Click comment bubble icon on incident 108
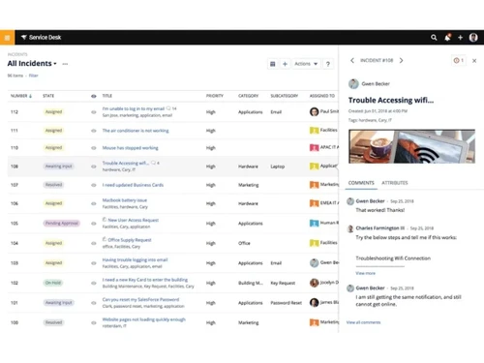Image resolution: width=484 pixels, height=363 pixels. coord(153,163)
